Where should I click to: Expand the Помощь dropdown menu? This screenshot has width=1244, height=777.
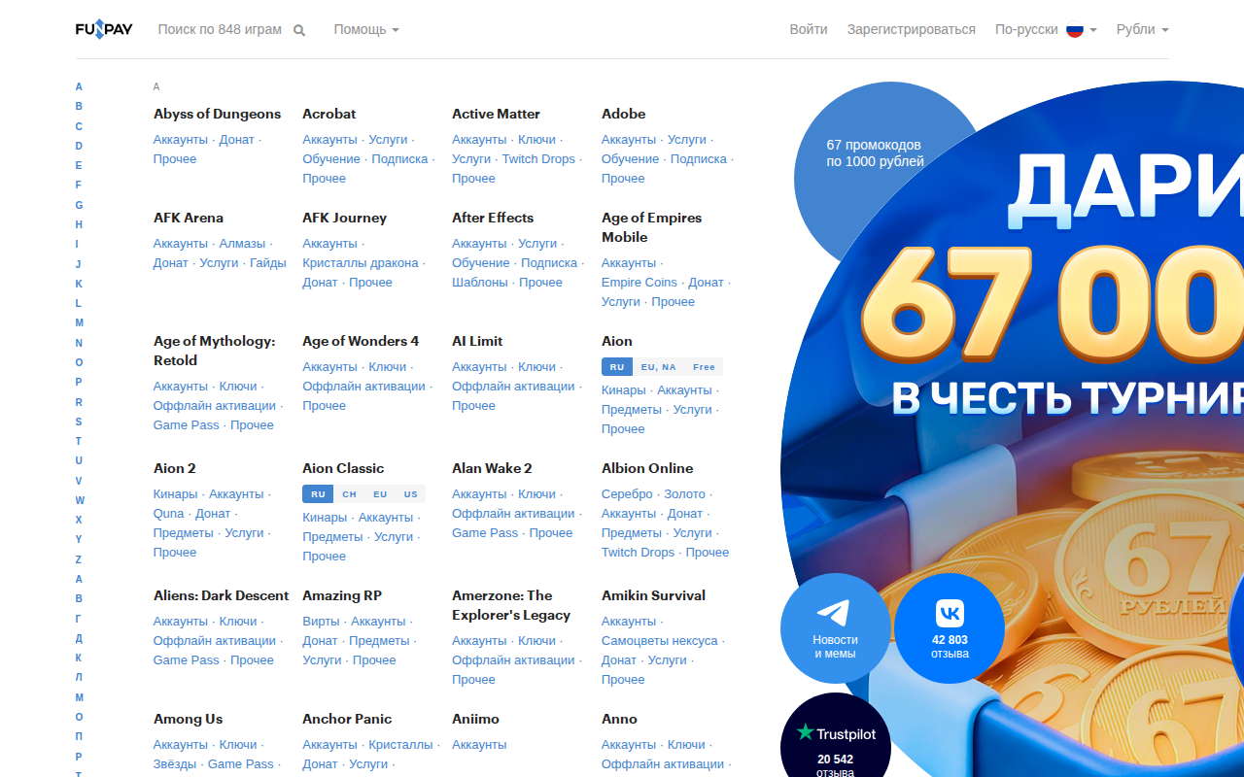click(366, 29)
